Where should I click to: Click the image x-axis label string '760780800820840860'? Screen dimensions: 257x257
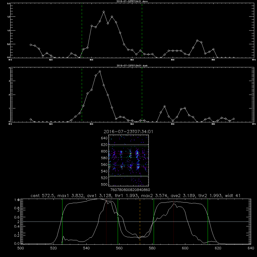[x=130, y=190]
